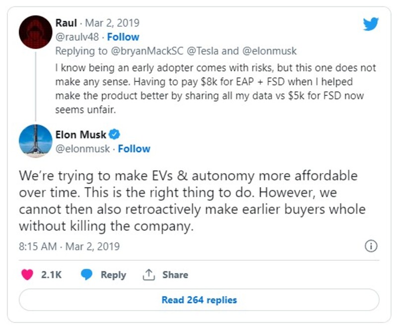Image resolution: width=397 pixels, height=327 pixels.
Task: Open Elon Musk's rocket profile picture
Action: [x=35, y=141]
